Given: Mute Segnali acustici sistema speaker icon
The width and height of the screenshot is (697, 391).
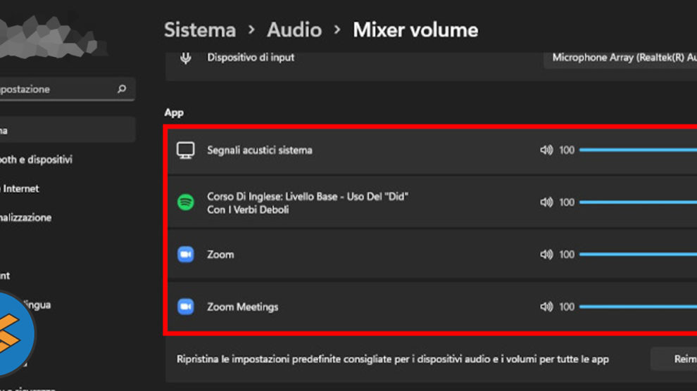Looking at the screenshot, I should tap(546, 150).
